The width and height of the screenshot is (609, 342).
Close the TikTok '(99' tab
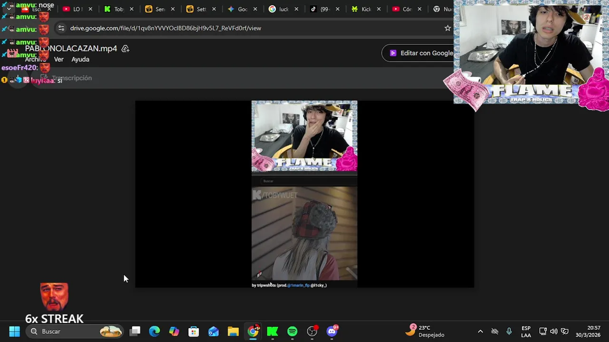tap(338, 9)
